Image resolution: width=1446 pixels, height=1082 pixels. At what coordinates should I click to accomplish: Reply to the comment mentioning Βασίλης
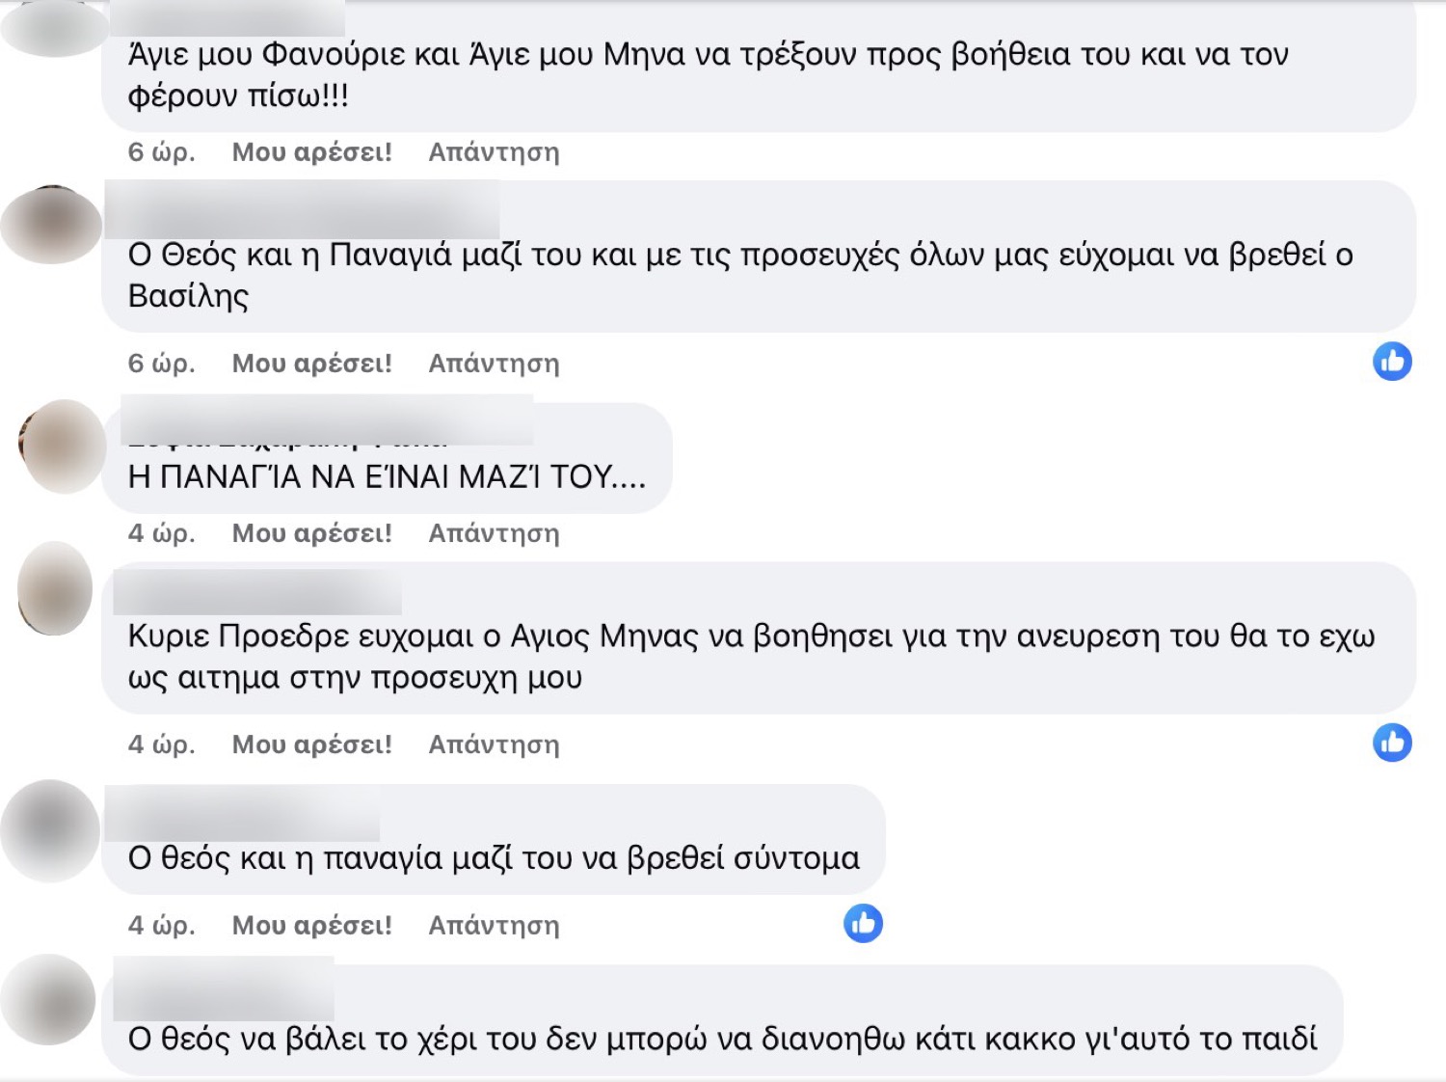click(x=494, y=364)
